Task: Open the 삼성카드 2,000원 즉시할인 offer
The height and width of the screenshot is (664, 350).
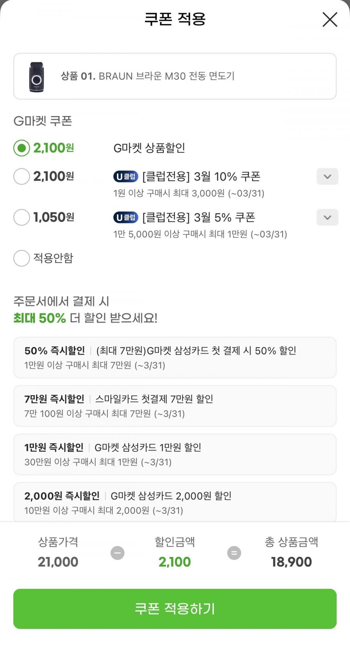Action: coord(175,502)
